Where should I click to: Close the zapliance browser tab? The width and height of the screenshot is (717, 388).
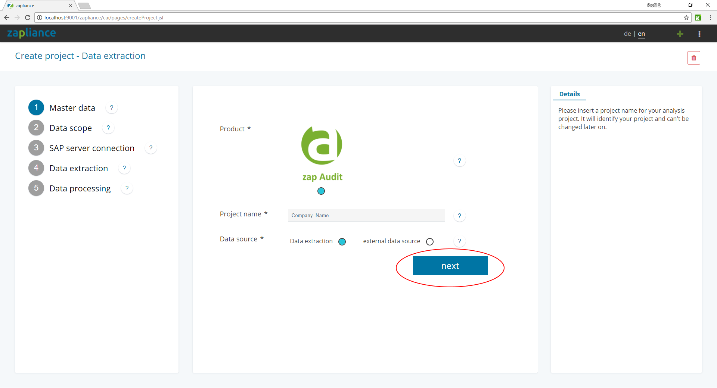tap(71, 6)
